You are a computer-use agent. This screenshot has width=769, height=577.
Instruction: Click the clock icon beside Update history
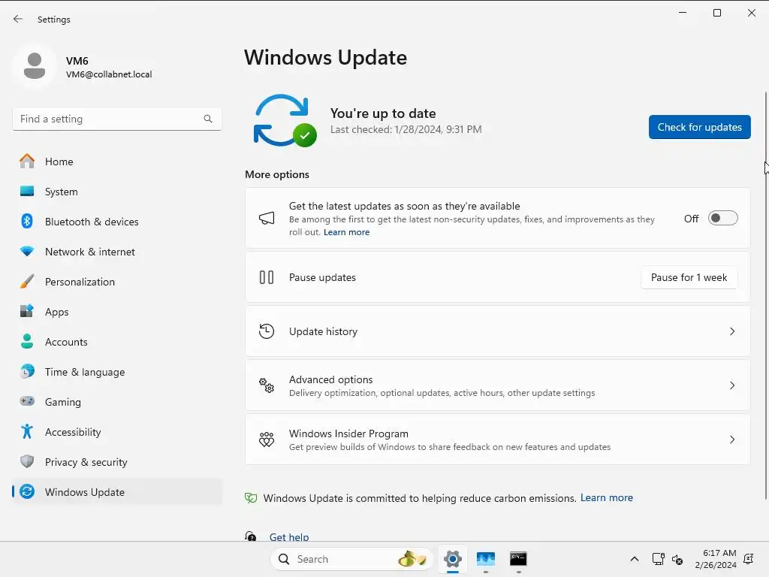(x=267, y=331)
